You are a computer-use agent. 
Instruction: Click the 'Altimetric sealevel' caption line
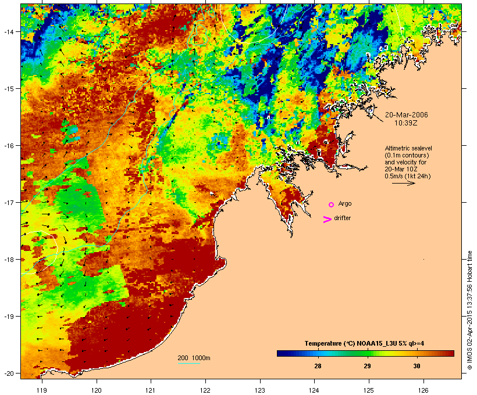point(408,148)
